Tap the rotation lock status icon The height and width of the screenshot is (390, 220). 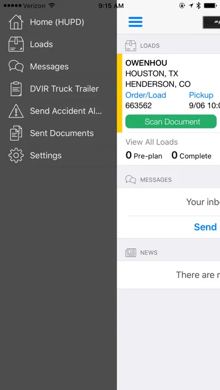[182, 6]
